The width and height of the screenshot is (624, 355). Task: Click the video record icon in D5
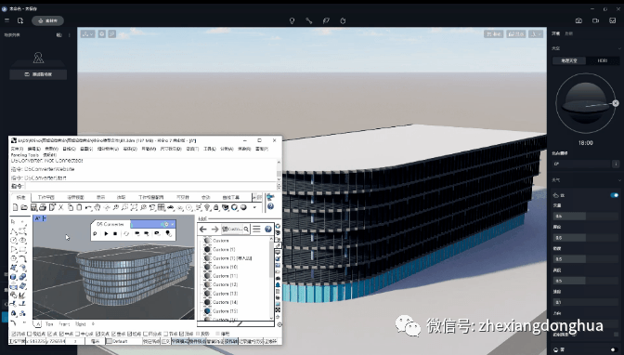596,20
